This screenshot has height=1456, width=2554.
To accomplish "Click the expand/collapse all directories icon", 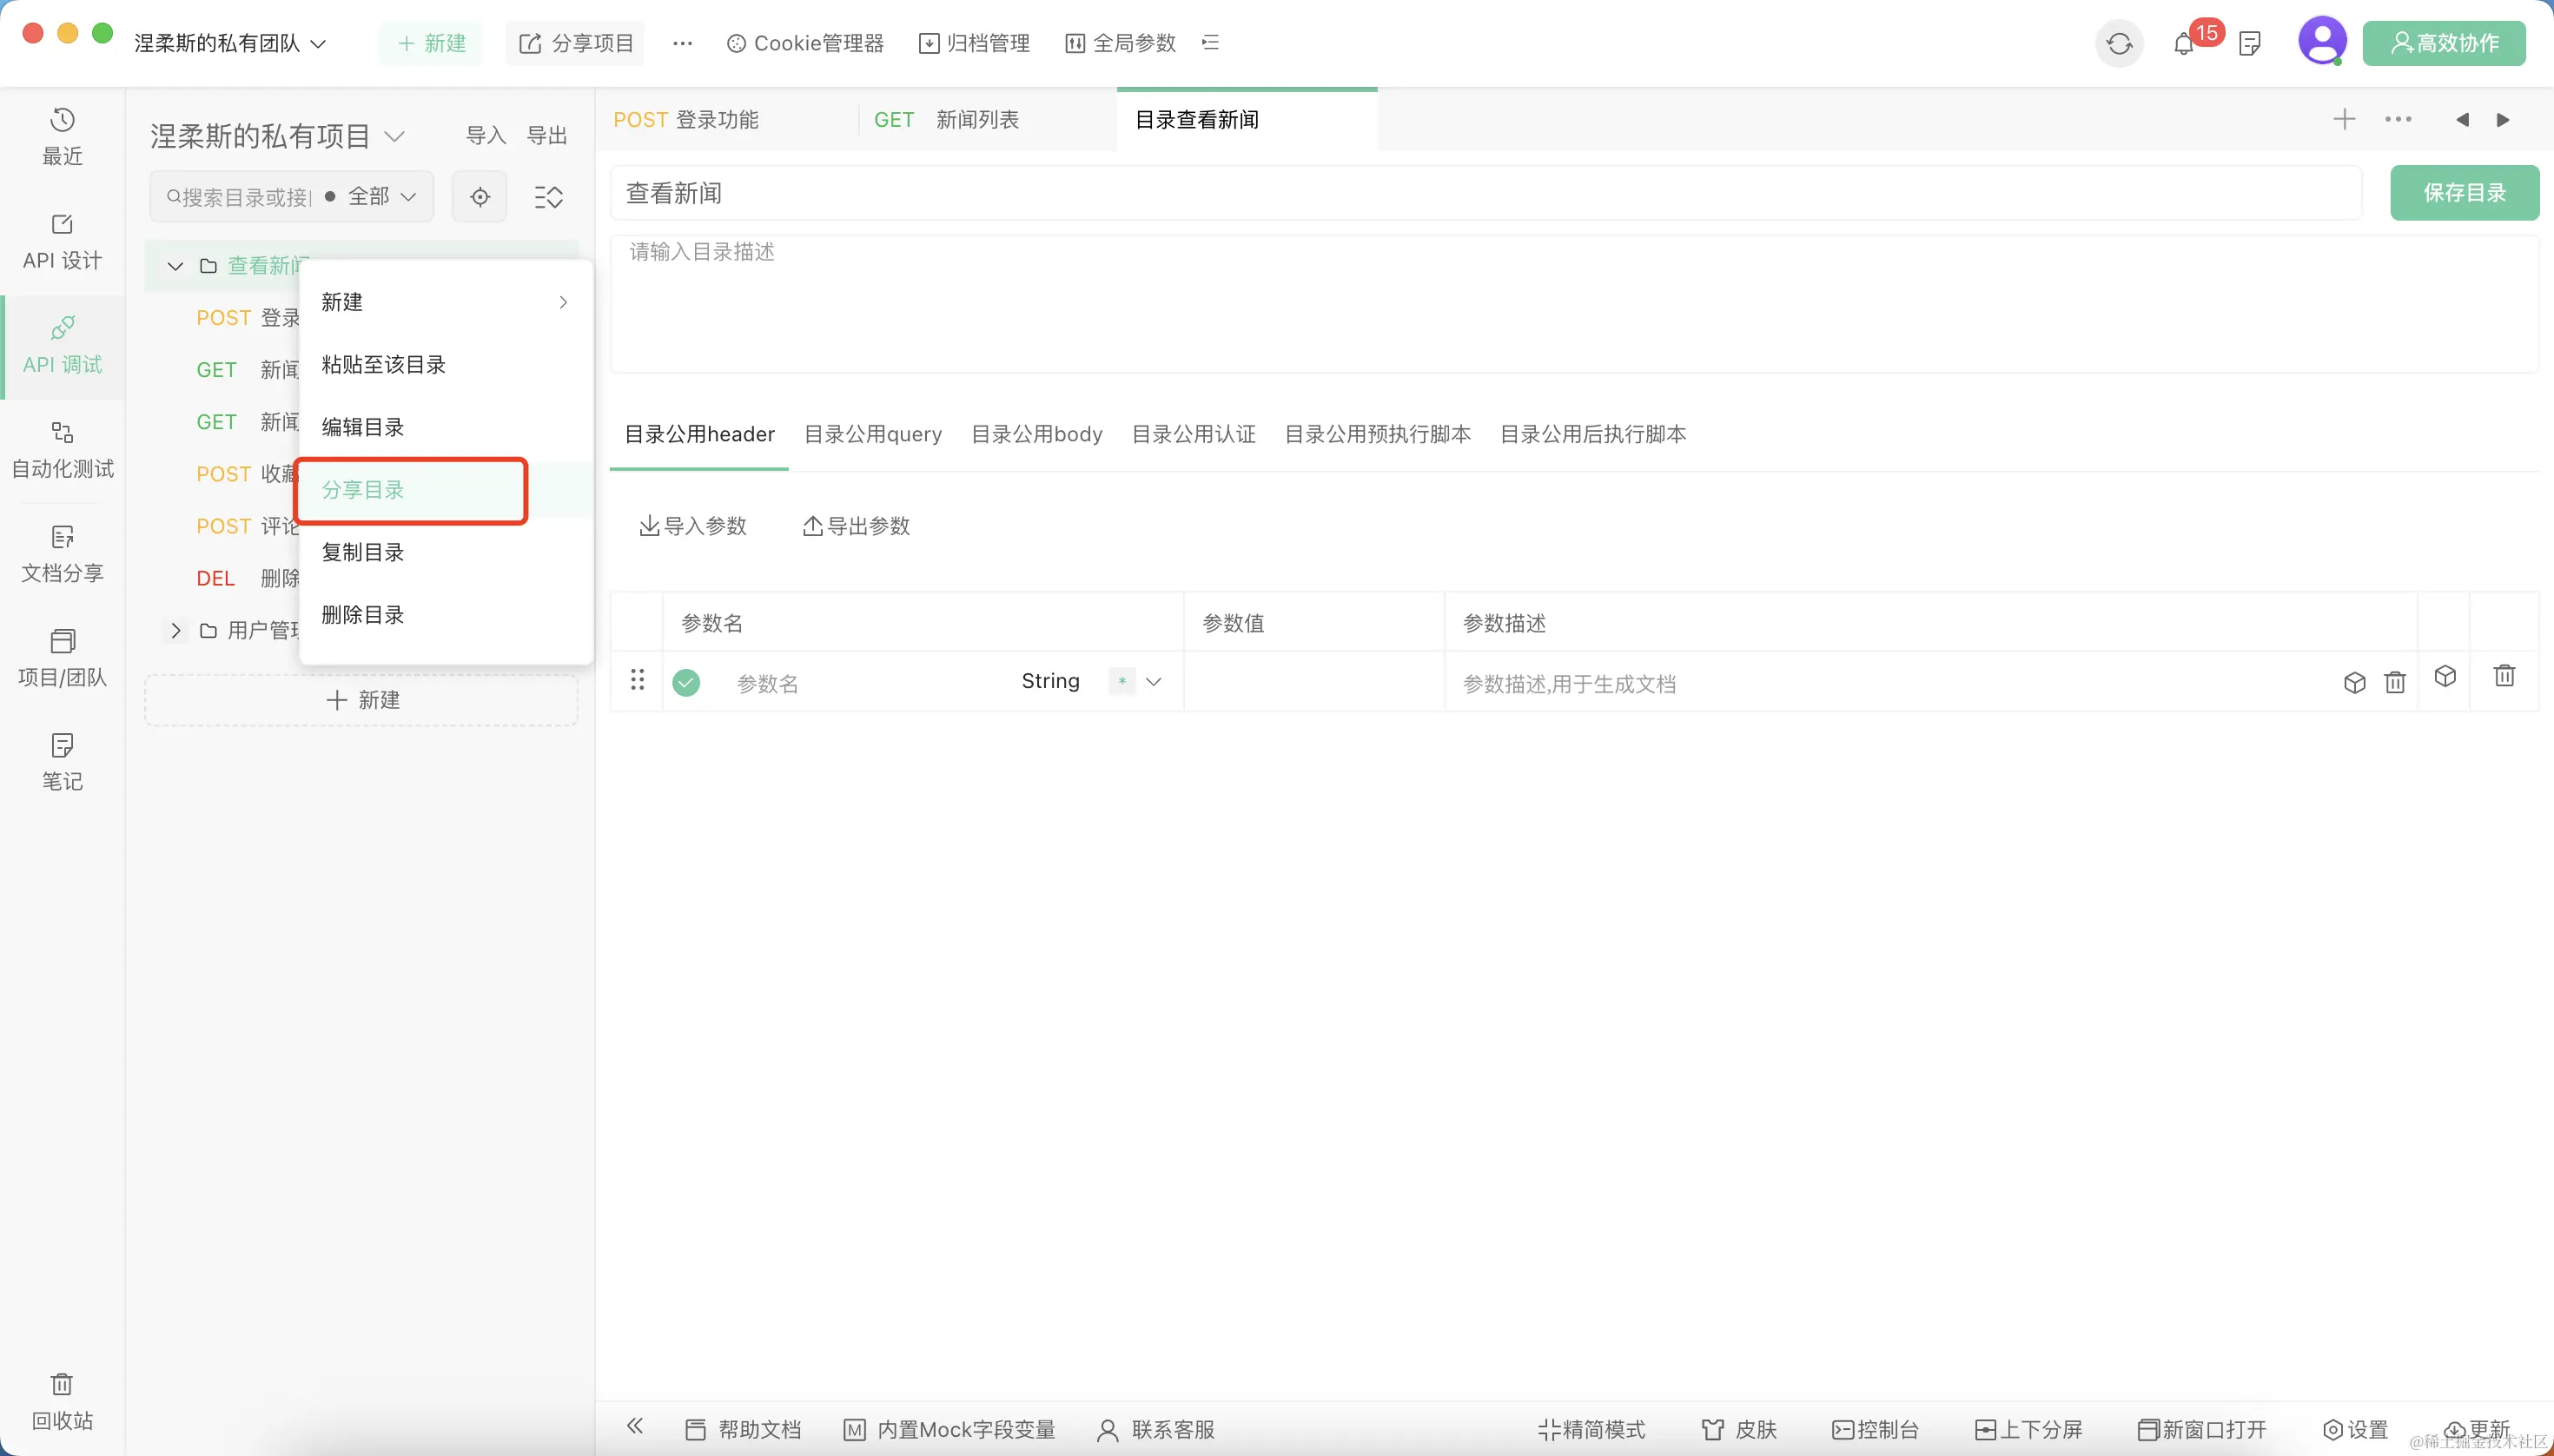I will pyautogui.click(x=548, y=197).
